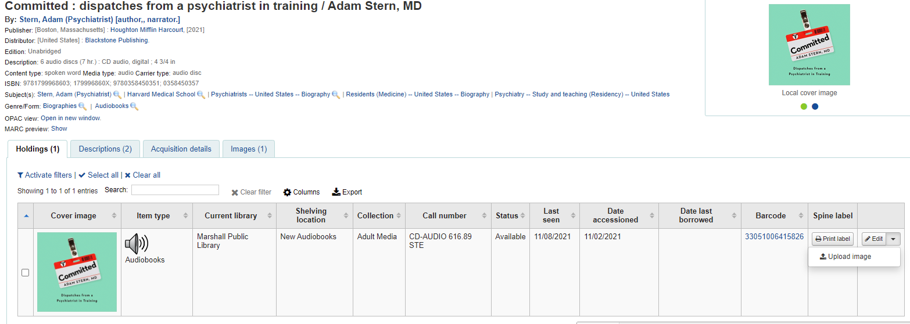Click the cover thumbnail in holdings row
The width and height of the screenshot is (910, 324).
pos(77,272)
